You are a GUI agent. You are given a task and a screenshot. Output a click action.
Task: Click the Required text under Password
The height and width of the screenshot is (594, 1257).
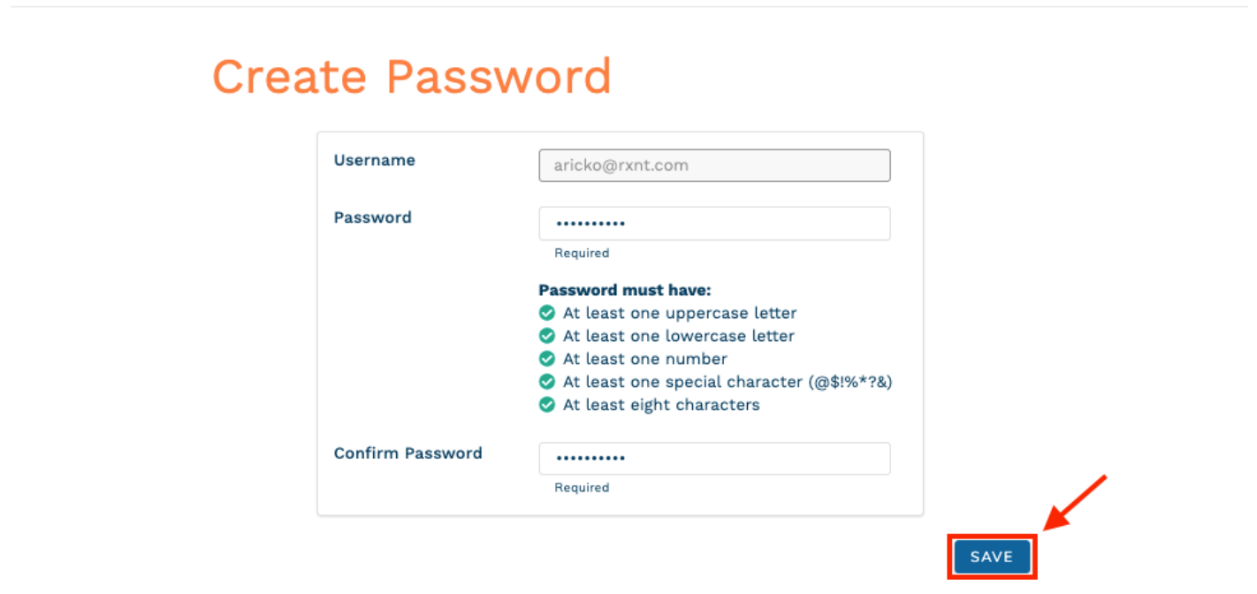coord(582,253)
